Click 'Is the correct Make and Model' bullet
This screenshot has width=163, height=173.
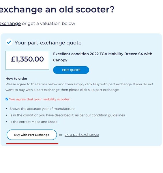pos(34,122)
